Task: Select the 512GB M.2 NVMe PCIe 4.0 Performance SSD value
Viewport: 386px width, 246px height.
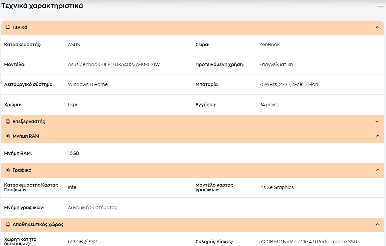Action: click(308, 242)
